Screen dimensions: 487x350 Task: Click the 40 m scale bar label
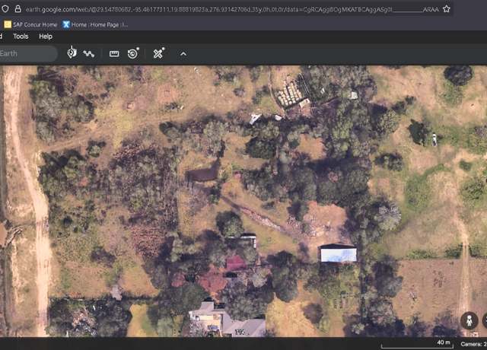pyautogui.click(x=444, y=342)
